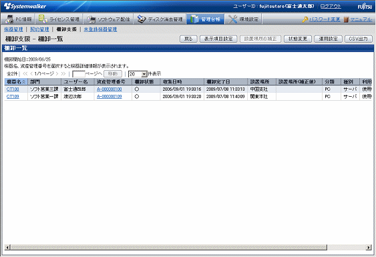Click the ledger books icon
Screen dimensions: 376x257
[194, 19]
